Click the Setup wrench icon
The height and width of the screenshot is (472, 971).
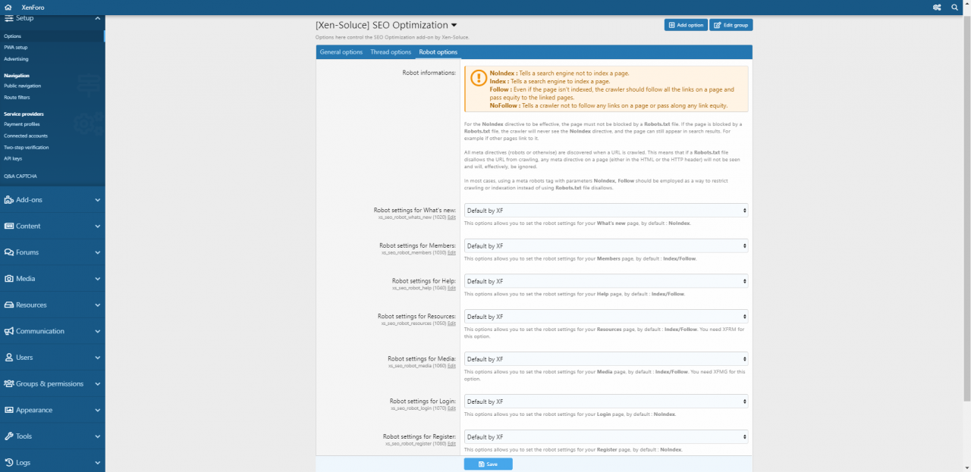[9, 17]
